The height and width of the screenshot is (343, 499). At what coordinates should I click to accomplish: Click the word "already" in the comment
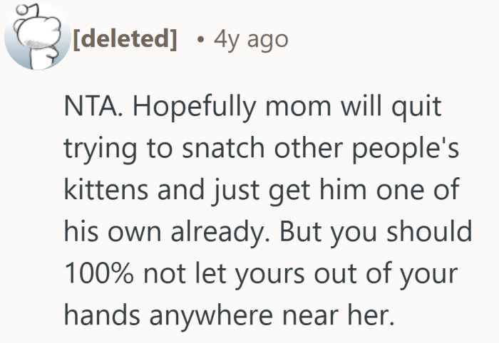(x=228, y=233)
